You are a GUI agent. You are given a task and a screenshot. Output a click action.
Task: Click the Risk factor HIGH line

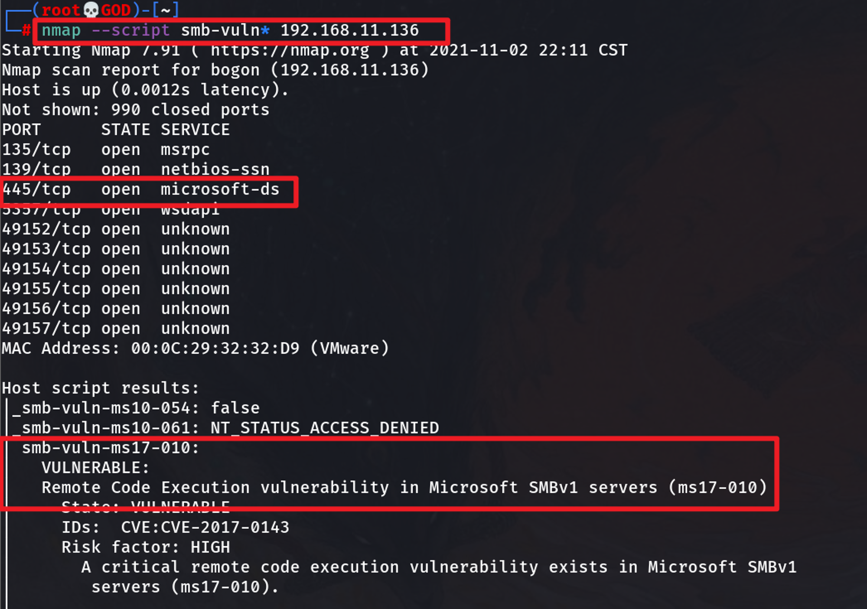(146, 547)
